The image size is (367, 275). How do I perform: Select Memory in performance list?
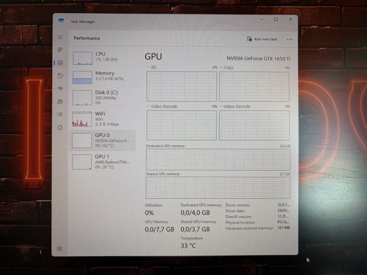coord(103,77)
